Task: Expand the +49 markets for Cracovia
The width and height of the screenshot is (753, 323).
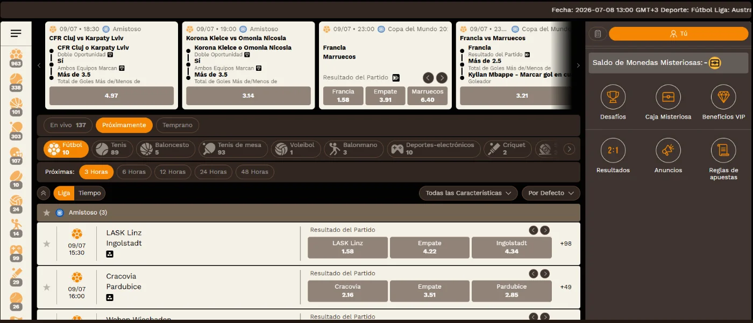Action: [566, 287]
